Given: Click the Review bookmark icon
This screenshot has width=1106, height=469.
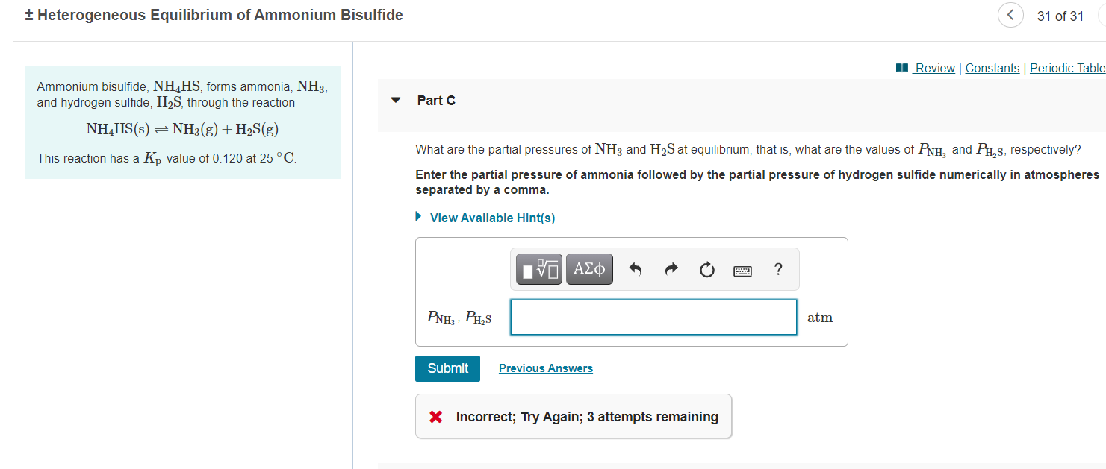Looking at the screenshot, I should pyautogui.click(x=901, y=68).
